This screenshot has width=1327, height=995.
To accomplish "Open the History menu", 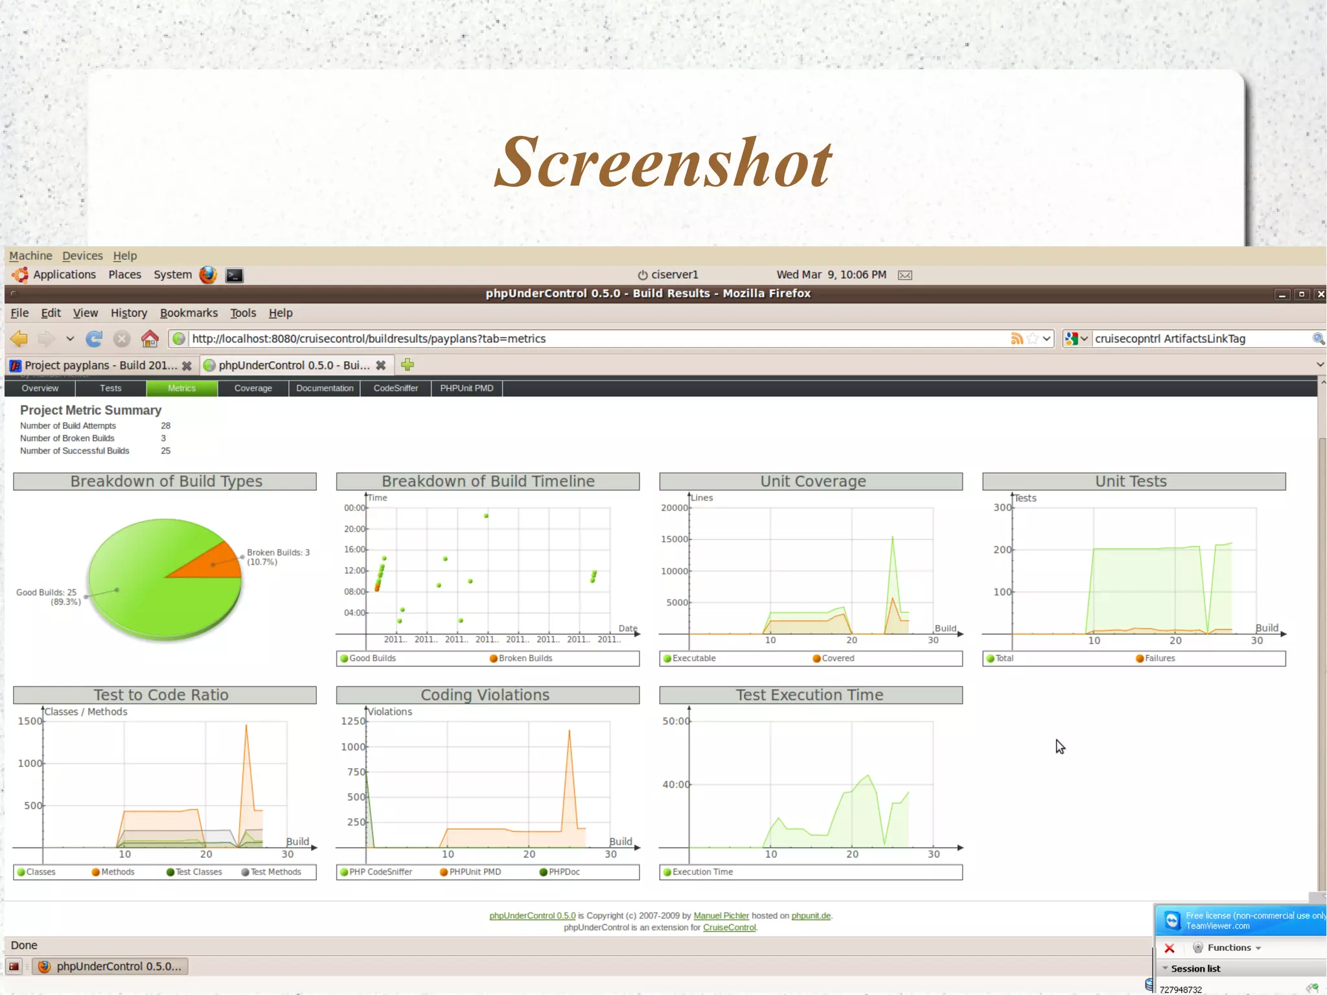I will point(129,313).
